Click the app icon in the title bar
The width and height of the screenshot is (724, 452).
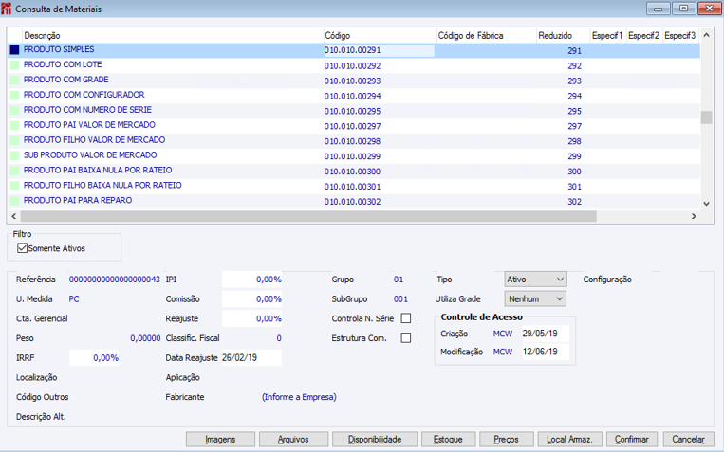tap(7, 9)
